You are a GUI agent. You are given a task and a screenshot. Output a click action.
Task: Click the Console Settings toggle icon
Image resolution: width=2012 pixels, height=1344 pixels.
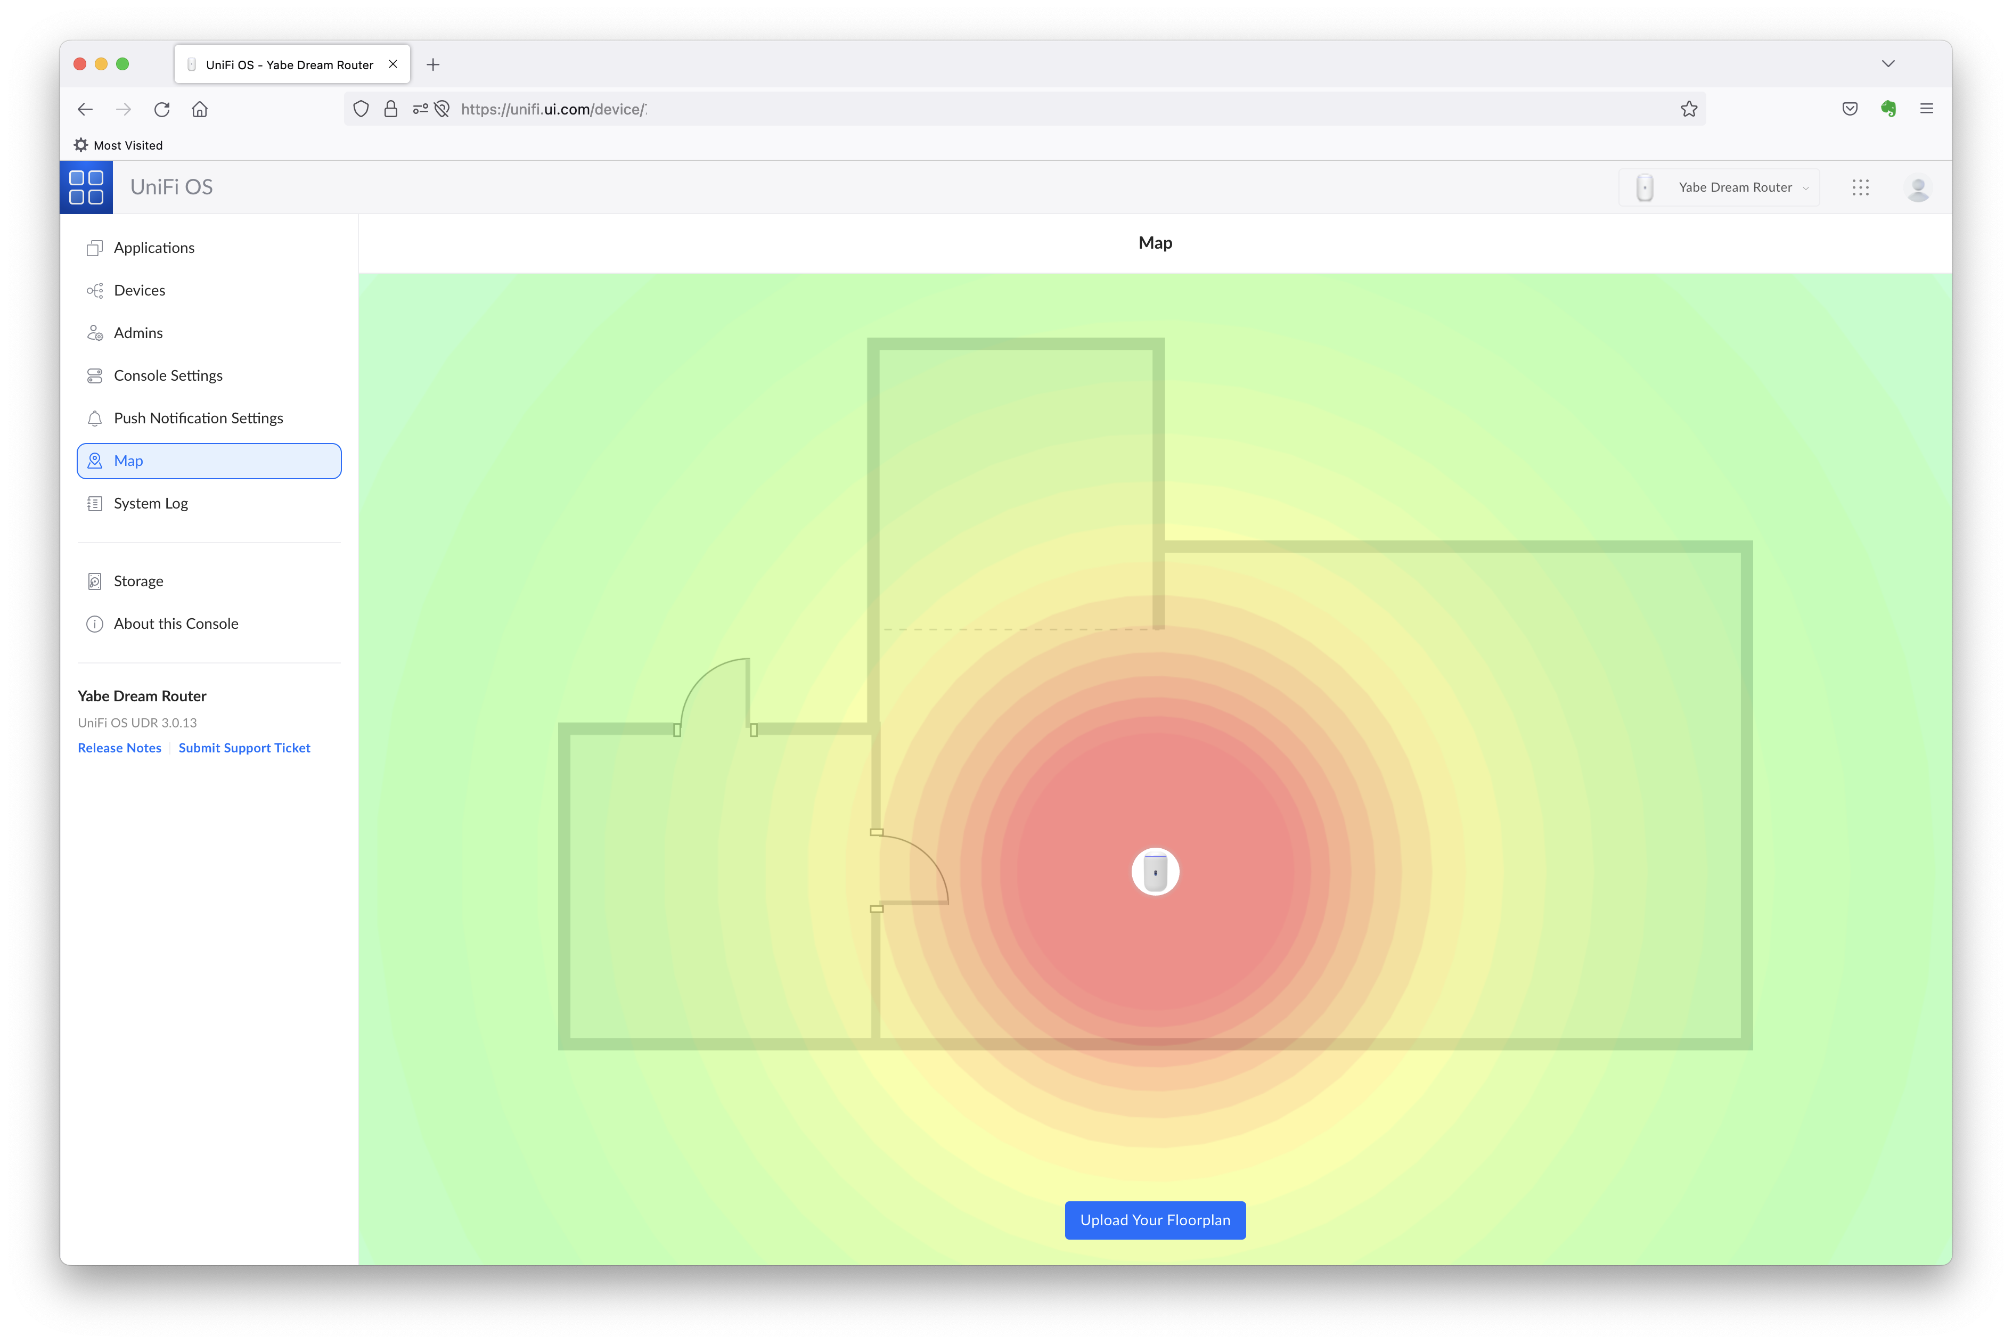point(94,375)
